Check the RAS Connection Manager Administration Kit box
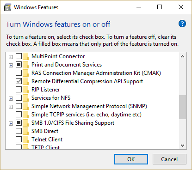The height and width of the screenshot is (170, 192). [19, 73]
